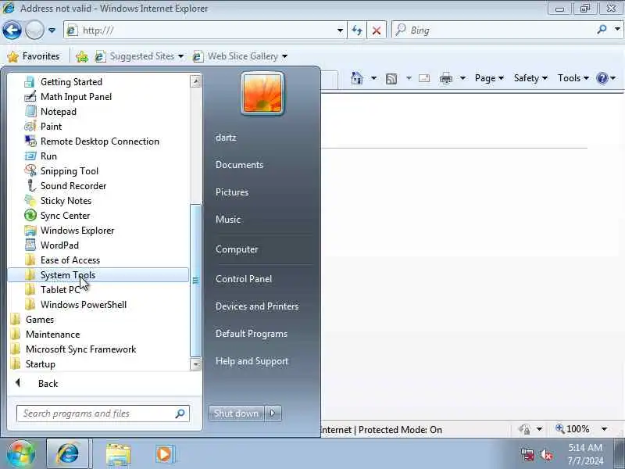Image resolution: width=625 pixels, height=469 pixels.
Task: Open shut down options arrow
Action: click(273, 414)
